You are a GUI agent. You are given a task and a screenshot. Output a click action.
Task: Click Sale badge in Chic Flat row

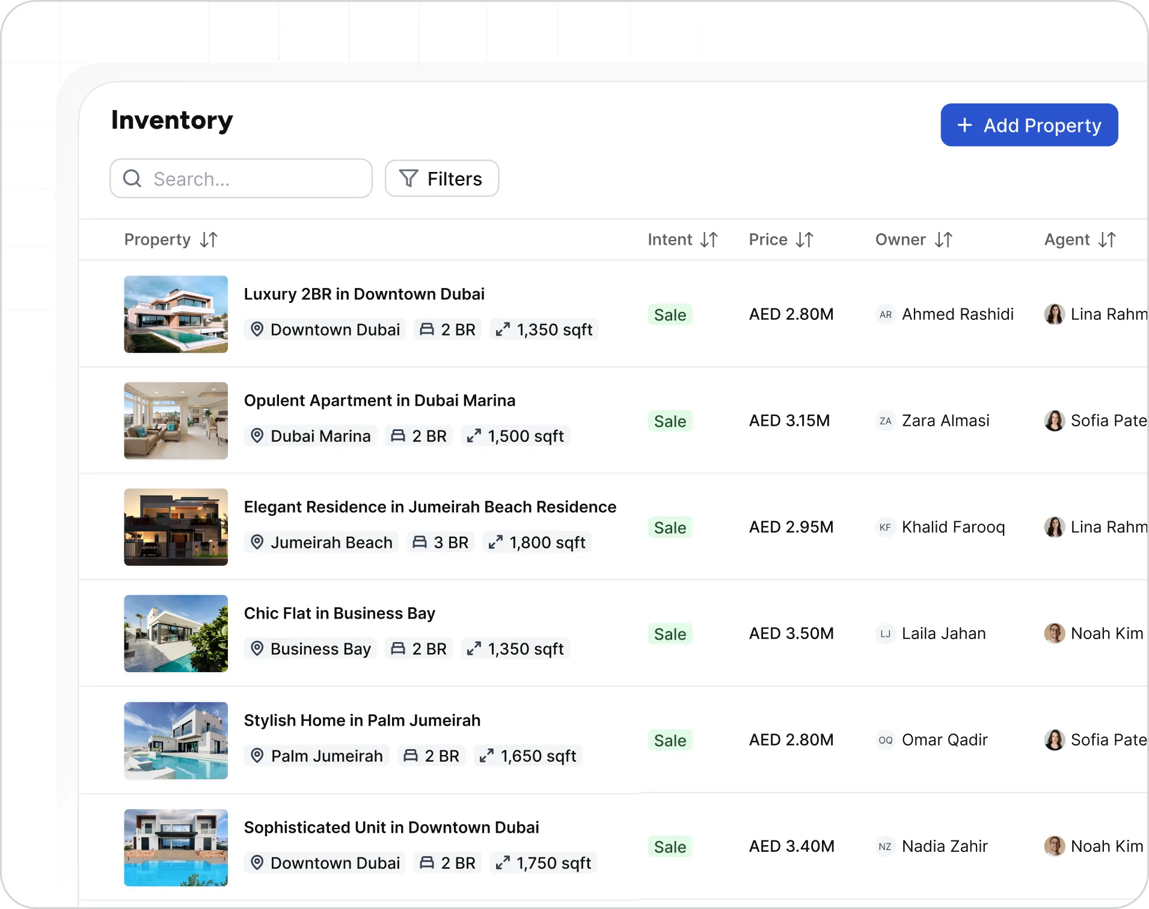tap(670, 634)
